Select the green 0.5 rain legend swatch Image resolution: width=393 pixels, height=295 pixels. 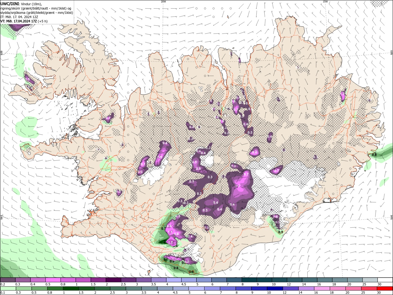(39, 289)
